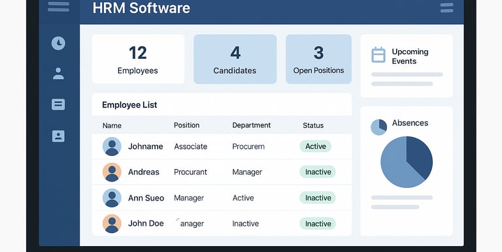The image size is (502, 252).
Task: Click the small pie icon beside Absences
Action: tap(378, 127)
